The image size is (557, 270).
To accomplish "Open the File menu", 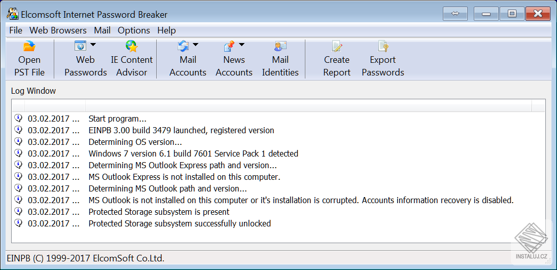I will tap(16, 30).
